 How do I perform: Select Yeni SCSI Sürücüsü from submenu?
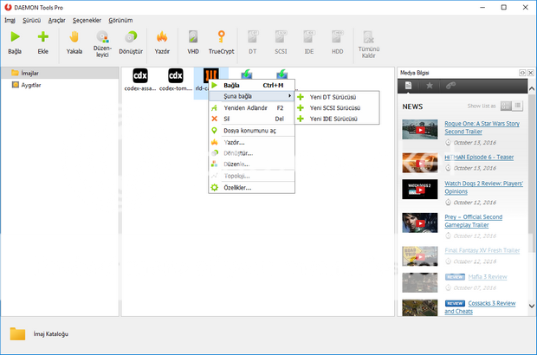(337, 108)
